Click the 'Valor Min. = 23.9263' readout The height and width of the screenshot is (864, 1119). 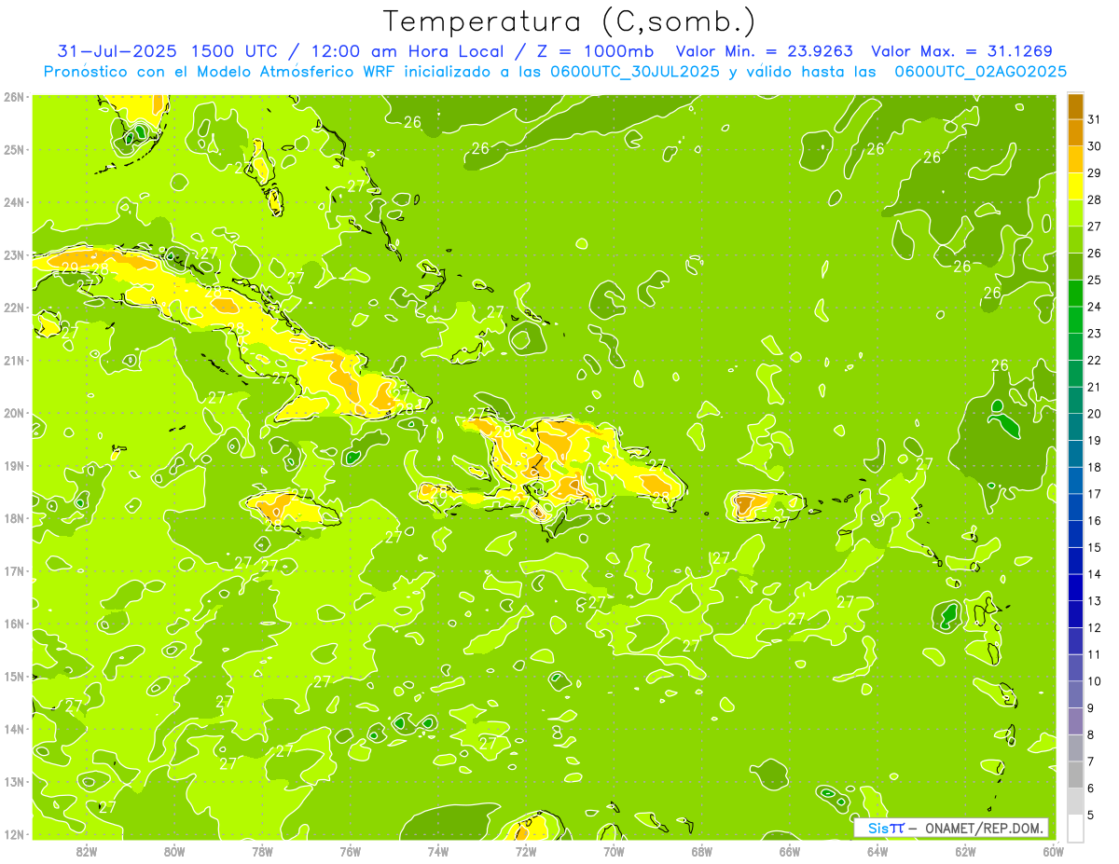click(764, 51)
